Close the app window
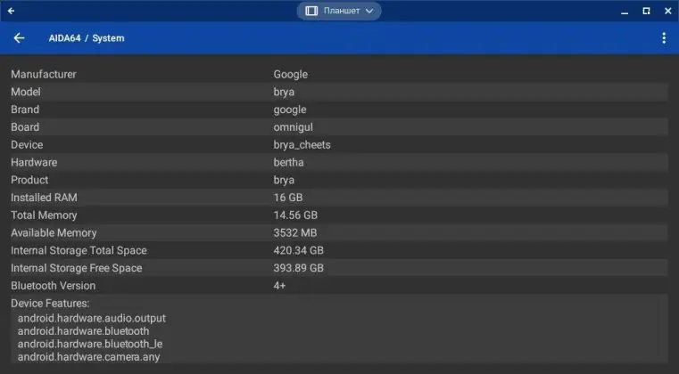Viewport: 679px width, 374px height. (667, 11)
